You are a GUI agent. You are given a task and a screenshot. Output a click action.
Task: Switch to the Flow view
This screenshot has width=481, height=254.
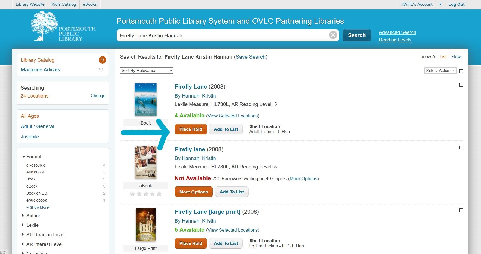coord(456,56)
